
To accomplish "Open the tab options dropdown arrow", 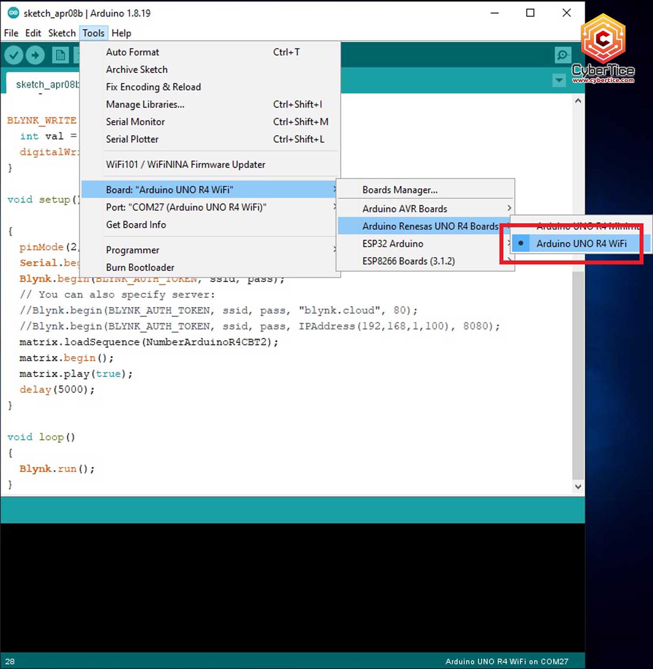I will [x=559, y=80].
